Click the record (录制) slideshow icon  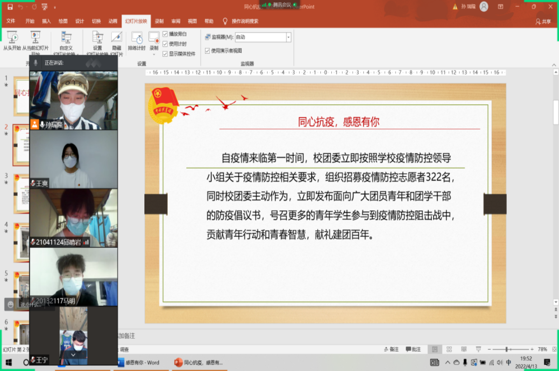(154, 37)
